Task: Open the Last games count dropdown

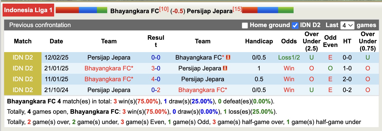Action: click(x=347, y=25)
